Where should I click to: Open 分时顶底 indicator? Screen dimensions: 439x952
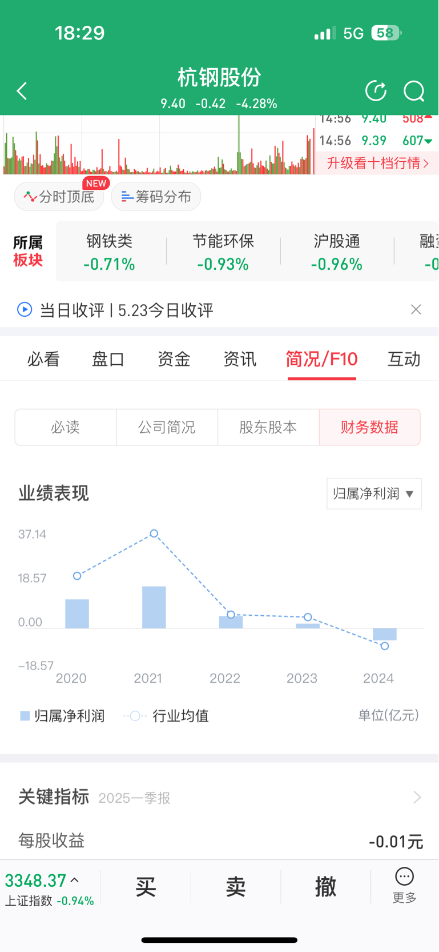click(59, 197)
